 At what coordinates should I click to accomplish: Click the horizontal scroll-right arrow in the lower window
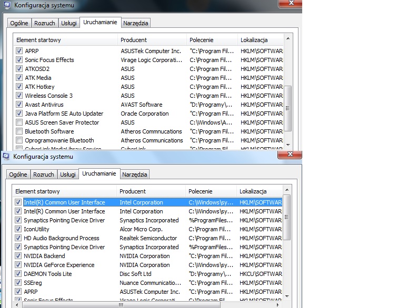tap(277, 305)
